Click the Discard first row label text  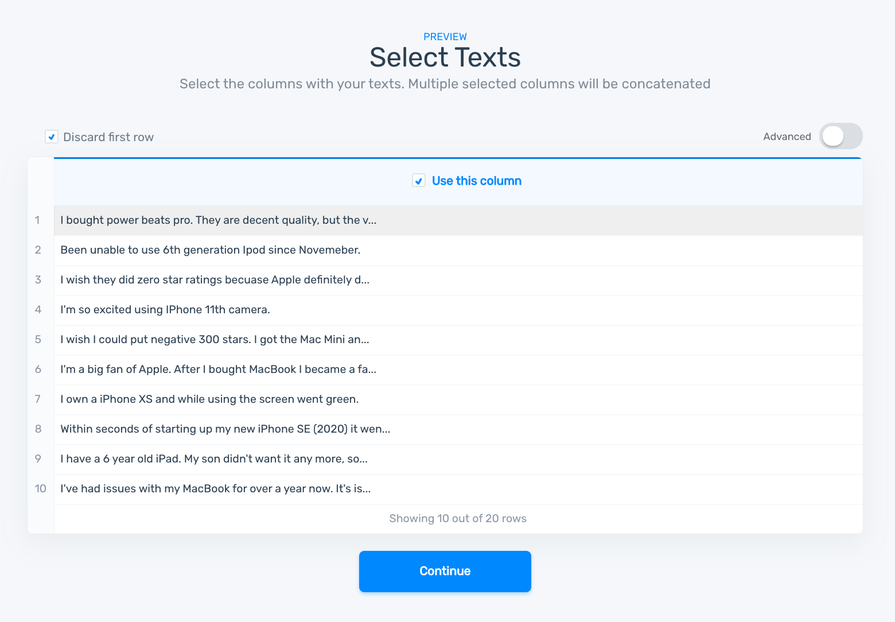pos(108,137)
